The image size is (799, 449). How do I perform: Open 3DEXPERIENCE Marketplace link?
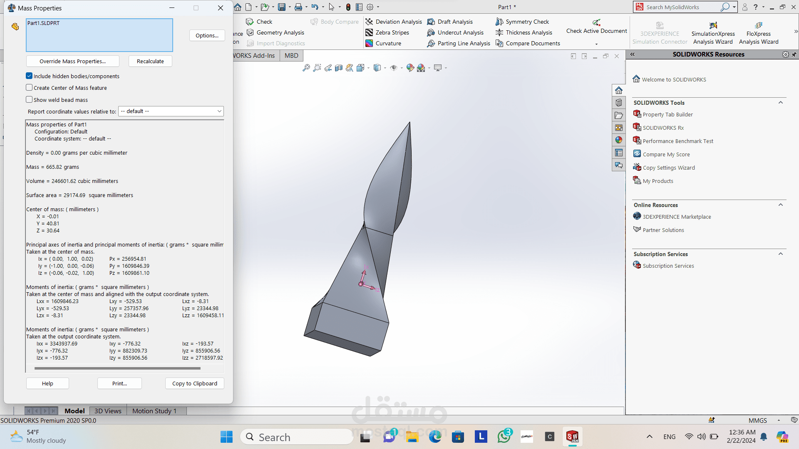677,217
